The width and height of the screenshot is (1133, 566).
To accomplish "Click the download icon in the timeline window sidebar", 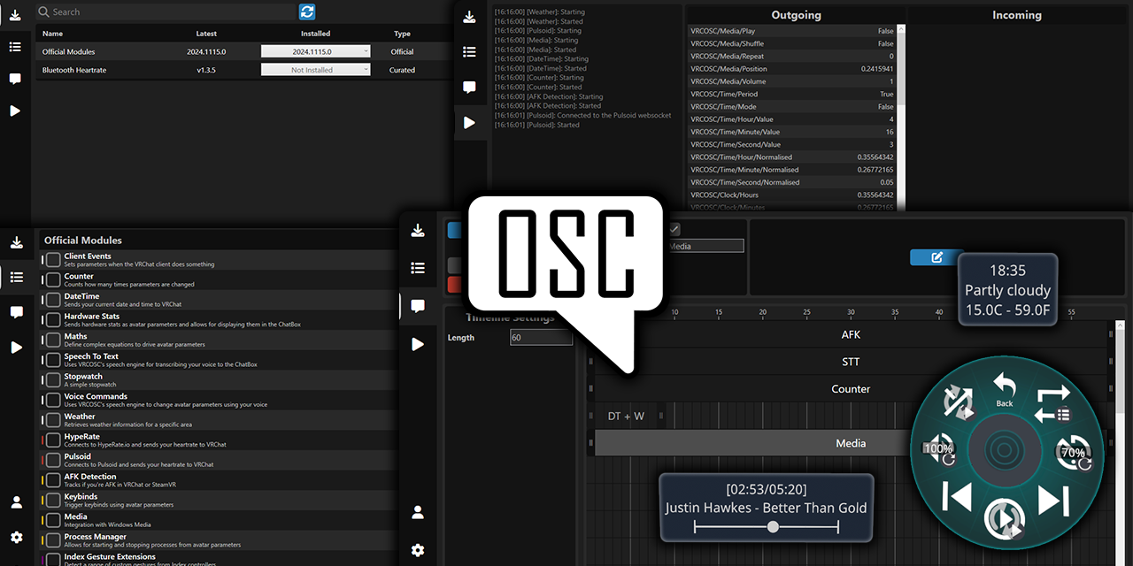I will coord(418,230).
